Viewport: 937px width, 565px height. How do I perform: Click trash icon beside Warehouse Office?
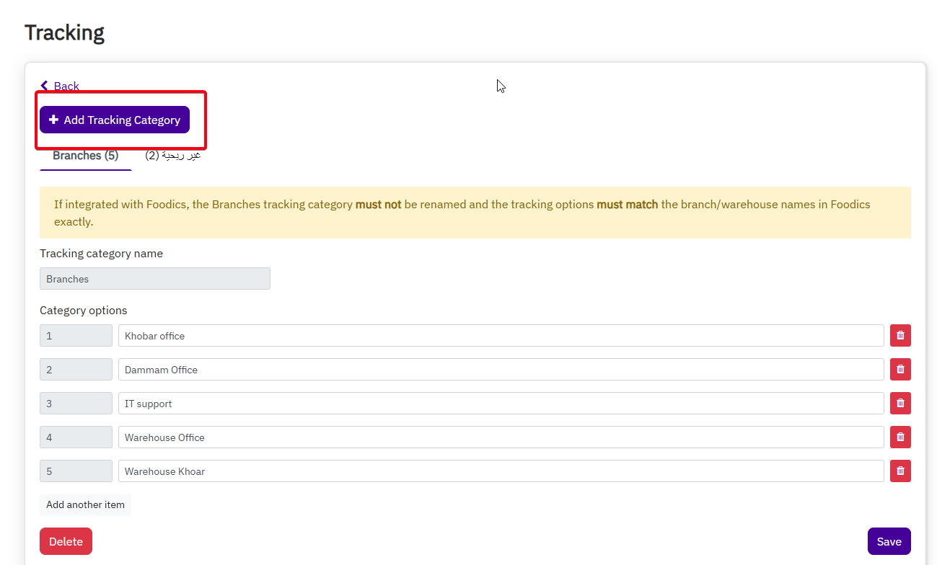(x=900, y=437)
